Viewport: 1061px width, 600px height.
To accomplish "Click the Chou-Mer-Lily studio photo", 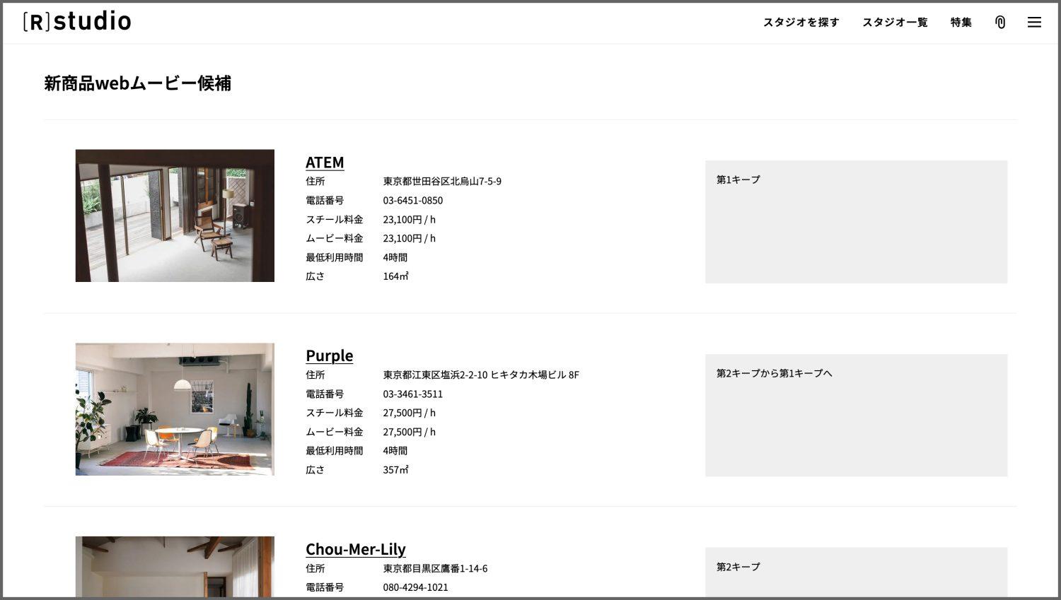I will point(175,567).
